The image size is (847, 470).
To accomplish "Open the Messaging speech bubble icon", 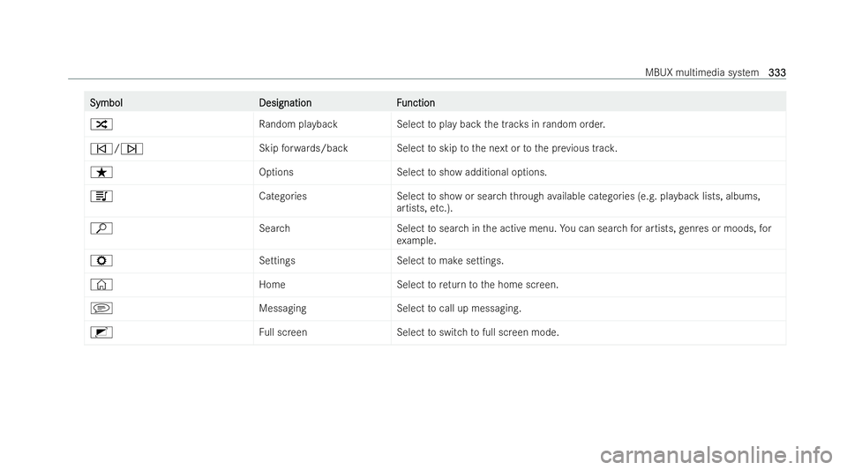I will [x=101, y=309].
